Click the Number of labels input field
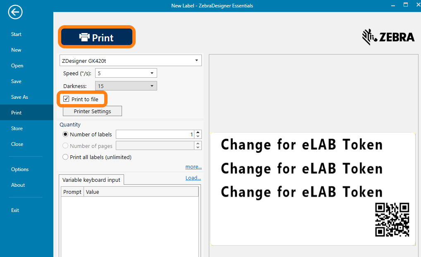This screenshot has width=421, height=257. click(x=155, y=134)
